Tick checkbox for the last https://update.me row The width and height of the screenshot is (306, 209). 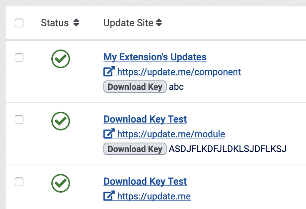tap(19, 182)
